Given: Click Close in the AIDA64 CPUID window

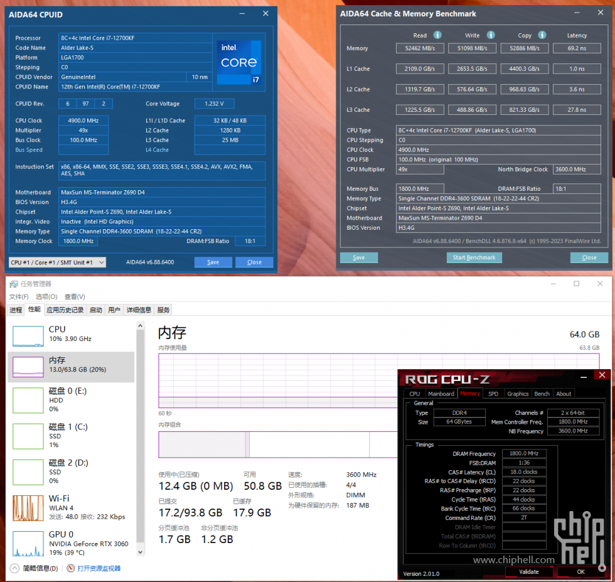Looking at the screenshot, I should click(254, 262).
